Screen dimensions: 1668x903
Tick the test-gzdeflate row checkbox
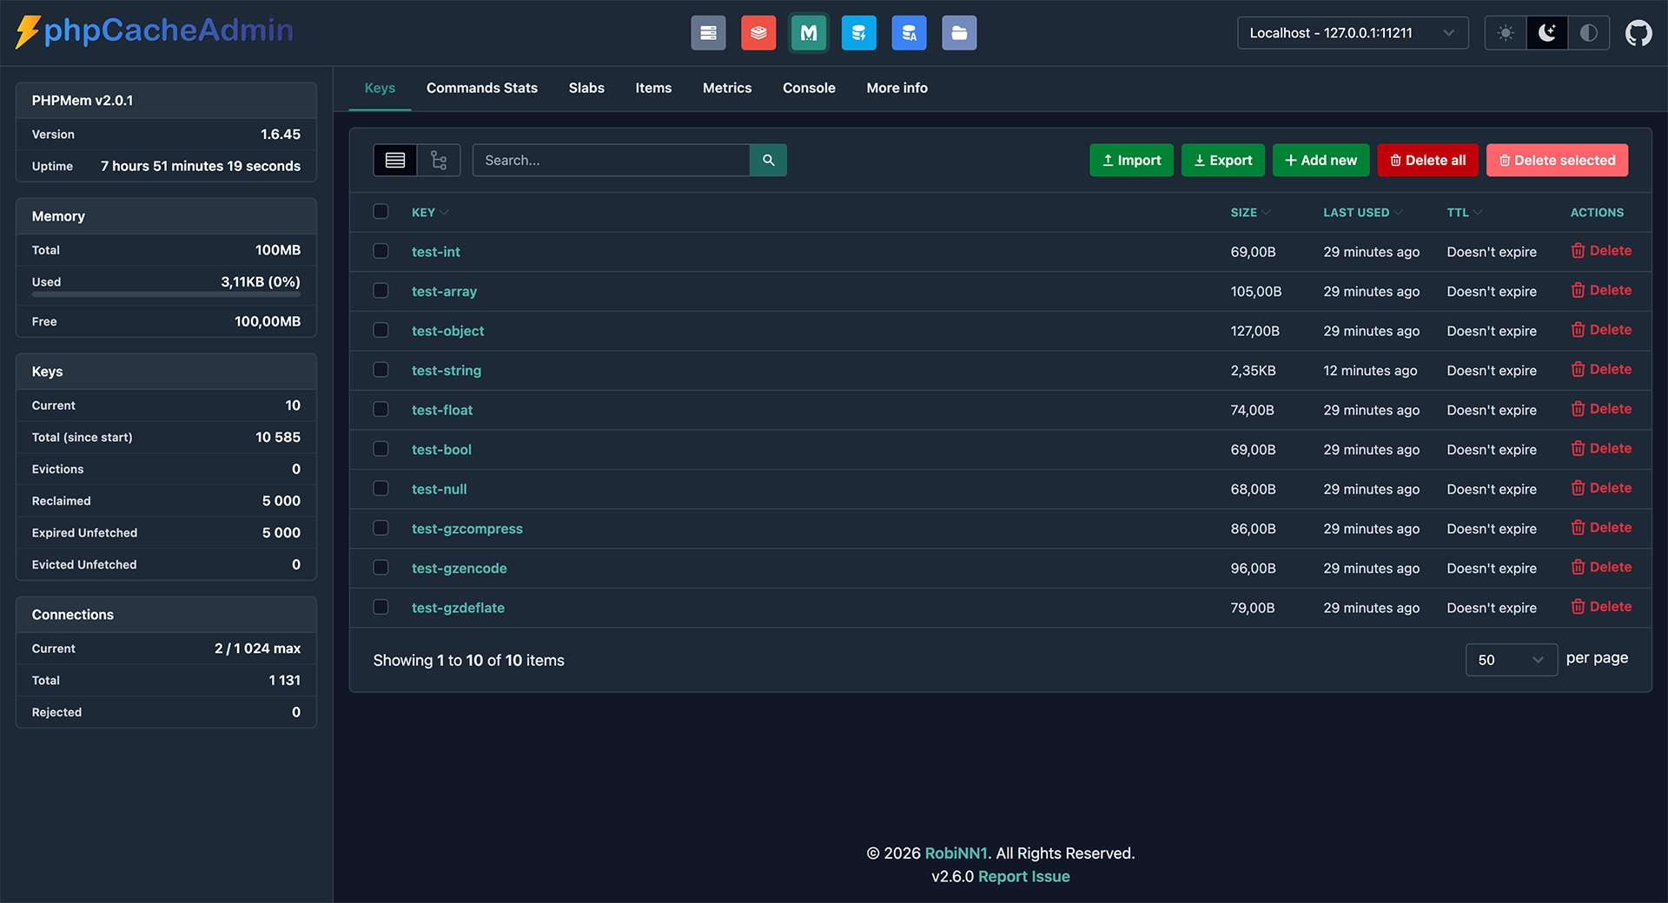pyautogui.click(x=381, y=607)
